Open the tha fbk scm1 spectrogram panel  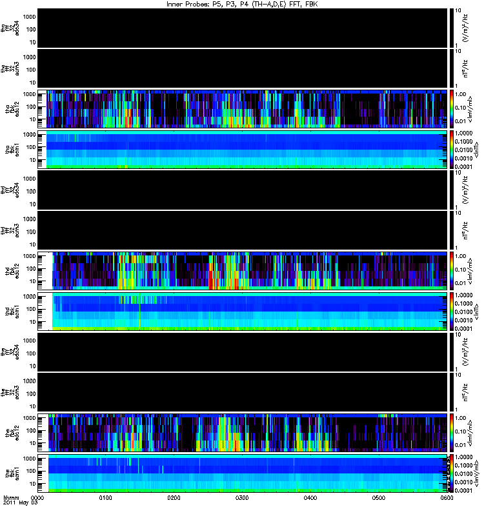(x=242, y=150)
